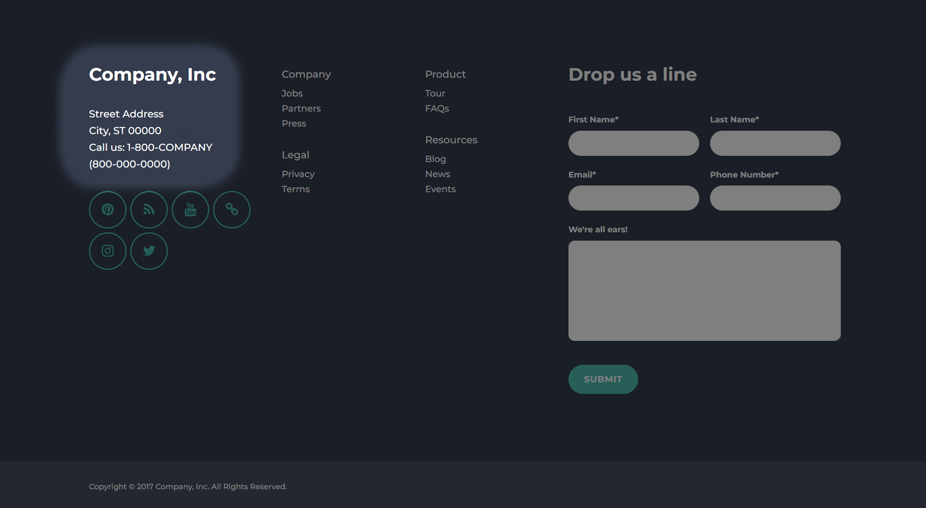Screen dimensions: 926x508
Task: Go to the Partners page link
Action: click(x=301, y=109)
